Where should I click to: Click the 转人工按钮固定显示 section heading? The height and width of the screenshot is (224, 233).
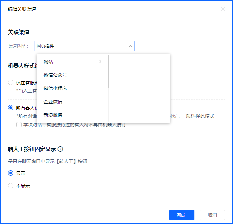click(32, 149)
